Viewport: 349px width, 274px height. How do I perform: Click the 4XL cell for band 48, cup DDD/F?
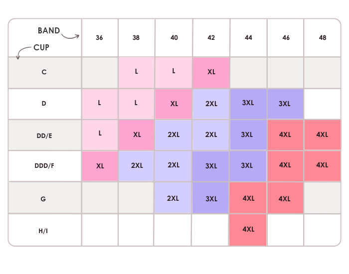coord(323,165)
